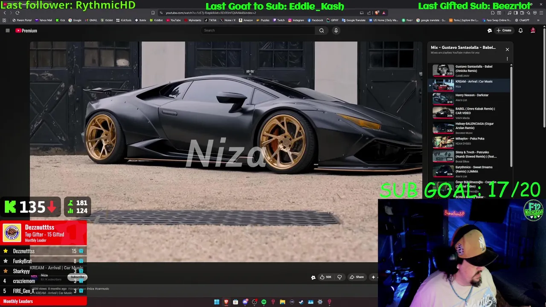Open the GIPHY bookmark
The image size is (546, 307).
tap(332, 20)
